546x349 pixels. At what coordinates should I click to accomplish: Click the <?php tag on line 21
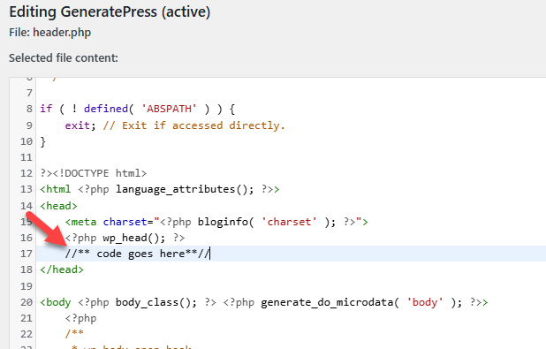point(80,318)
